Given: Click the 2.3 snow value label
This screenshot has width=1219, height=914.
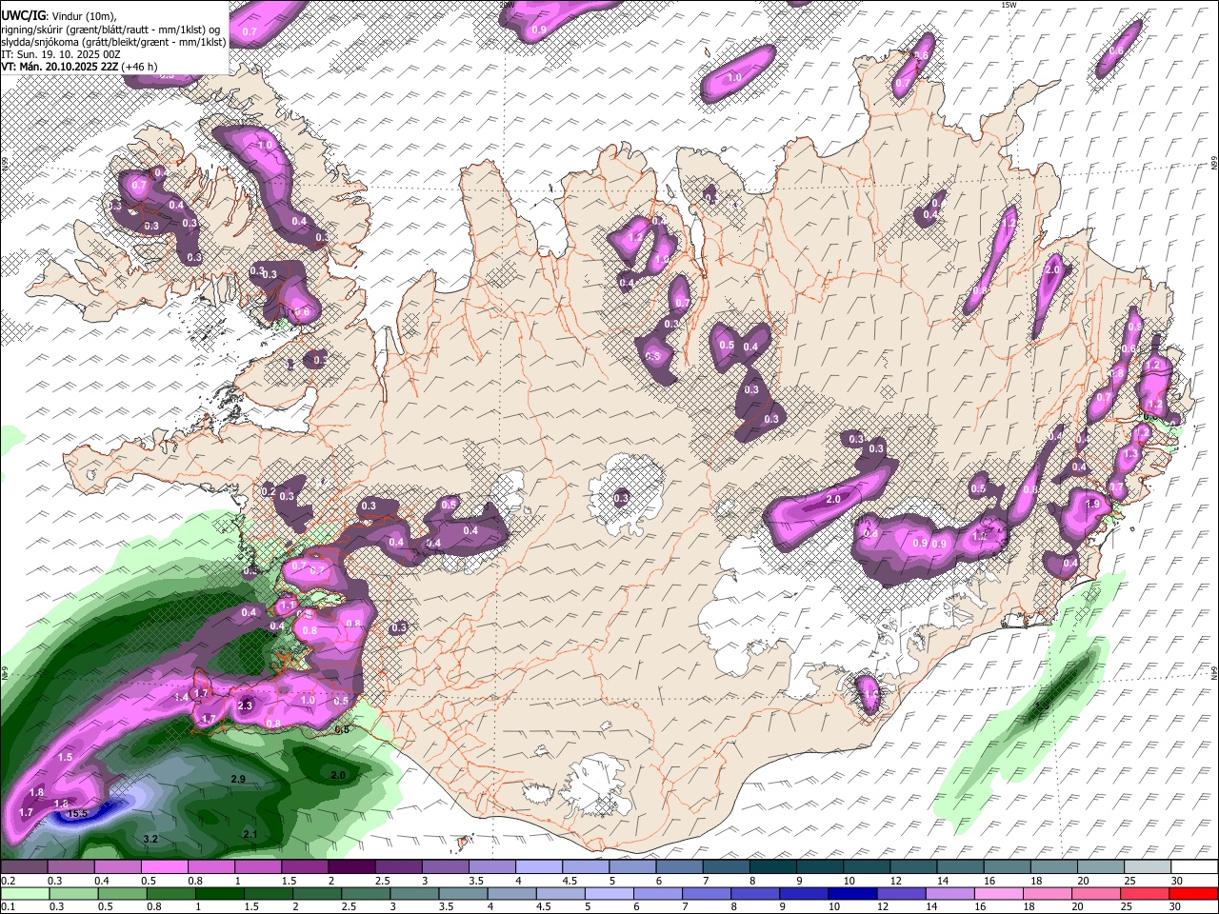Looking at the screenshot, I should 245,705.
